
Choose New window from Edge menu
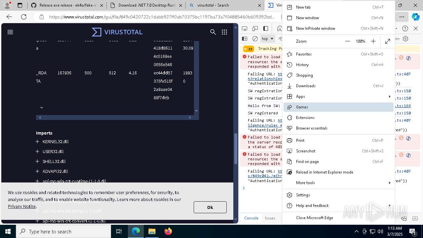(338, 18)
